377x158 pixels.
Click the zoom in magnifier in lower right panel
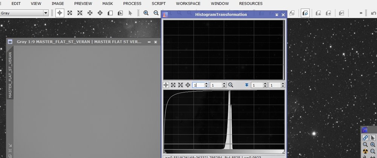click(x=373, y=145)
